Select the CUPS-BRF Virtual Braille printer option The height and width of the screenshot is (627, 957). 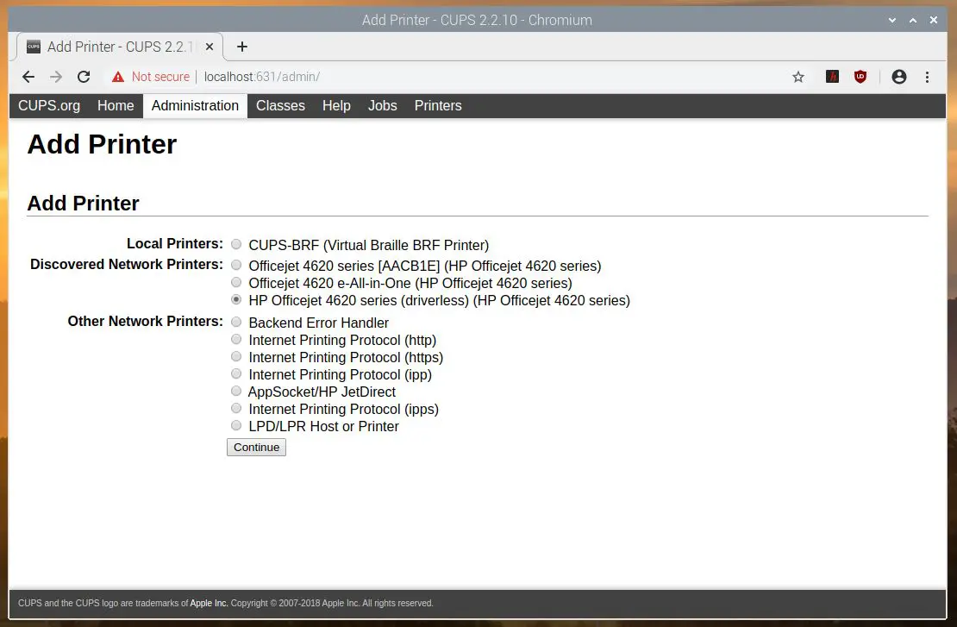pyautogui.click(x=236, y=245)
